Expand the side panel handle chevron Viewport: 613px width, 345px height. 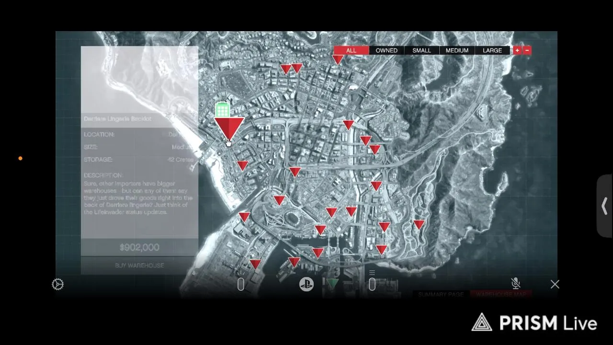[x=604, y=206]
